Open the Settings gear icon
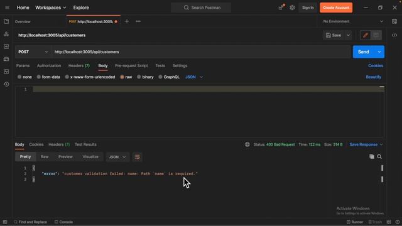 [292, 8]
